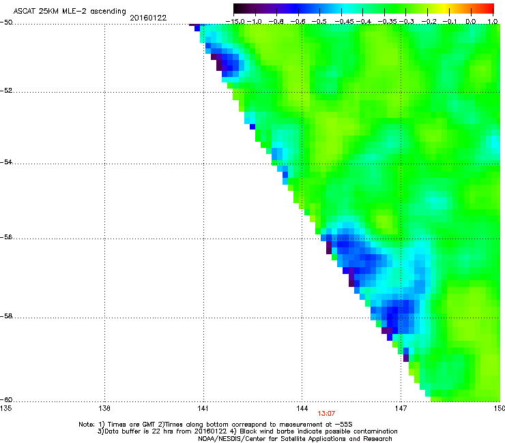Select the '-0.1' color scale label
The height and width of the screenshot is (443, 505).
tap(450, 22)
